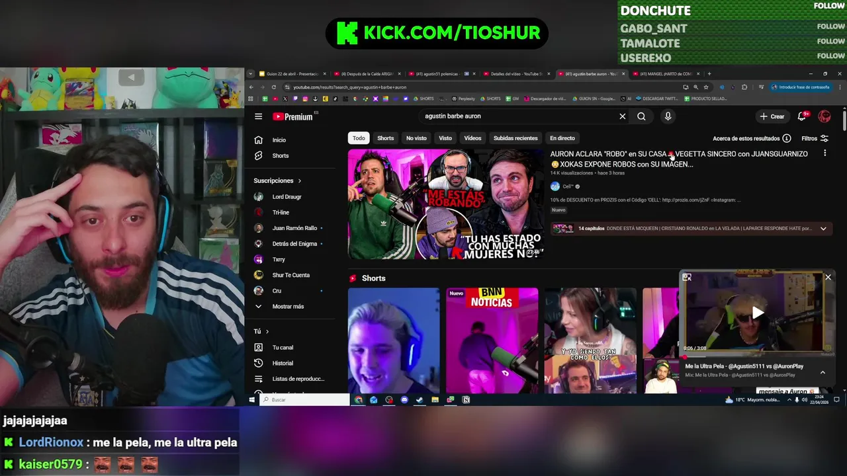Select the Shorts filter chip
This screenshot has height=476, width=847.
(385, 138)
